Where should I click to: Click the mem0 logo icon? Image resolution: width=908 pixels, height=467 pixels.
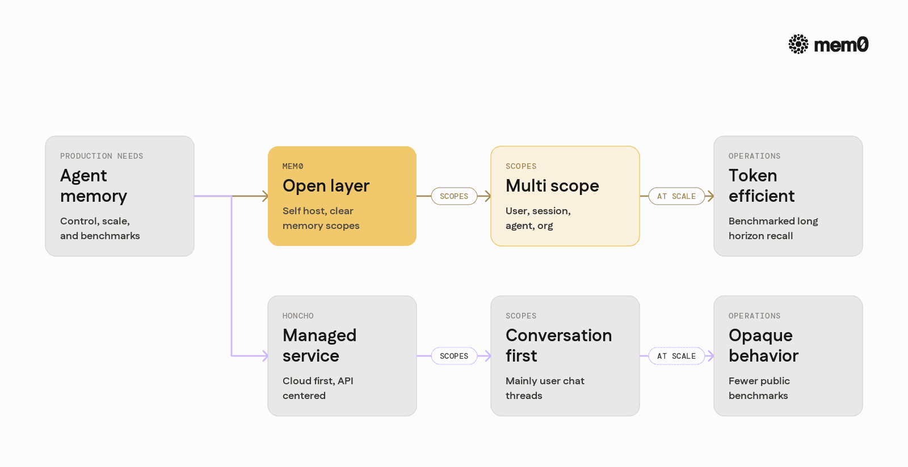pos(798,44)
